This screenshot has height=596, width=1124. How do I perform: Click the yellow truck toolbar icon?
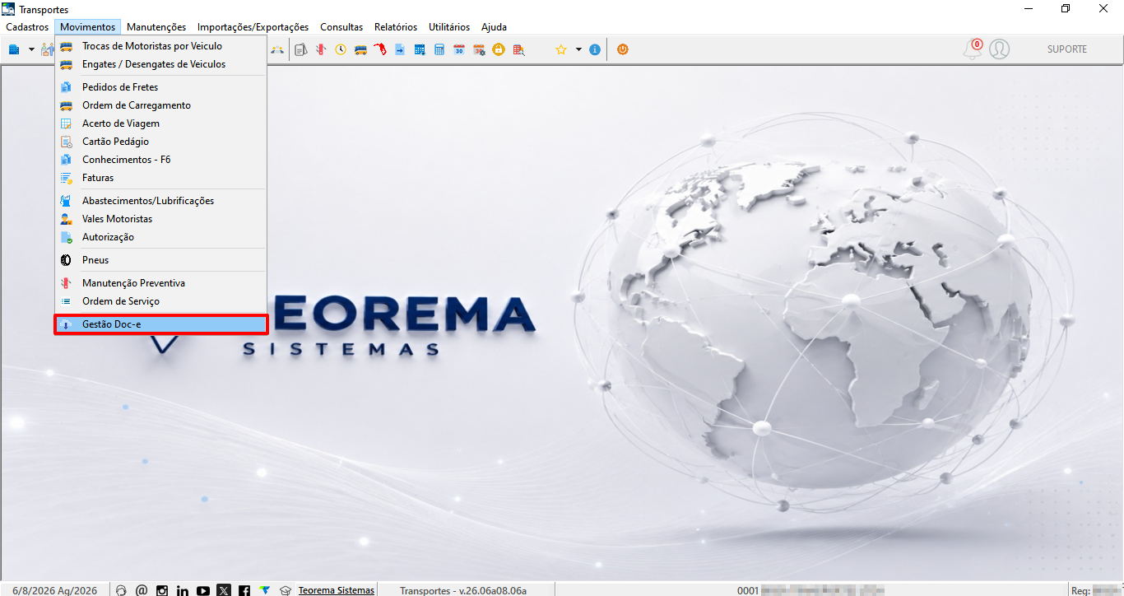click(360, 49)
